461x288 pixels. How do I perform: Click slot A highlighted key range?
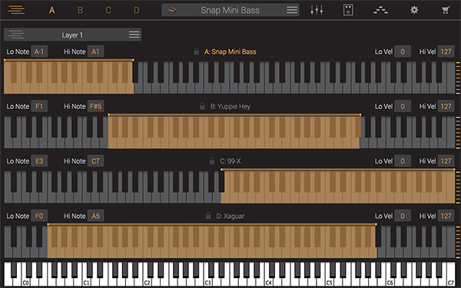69,77
